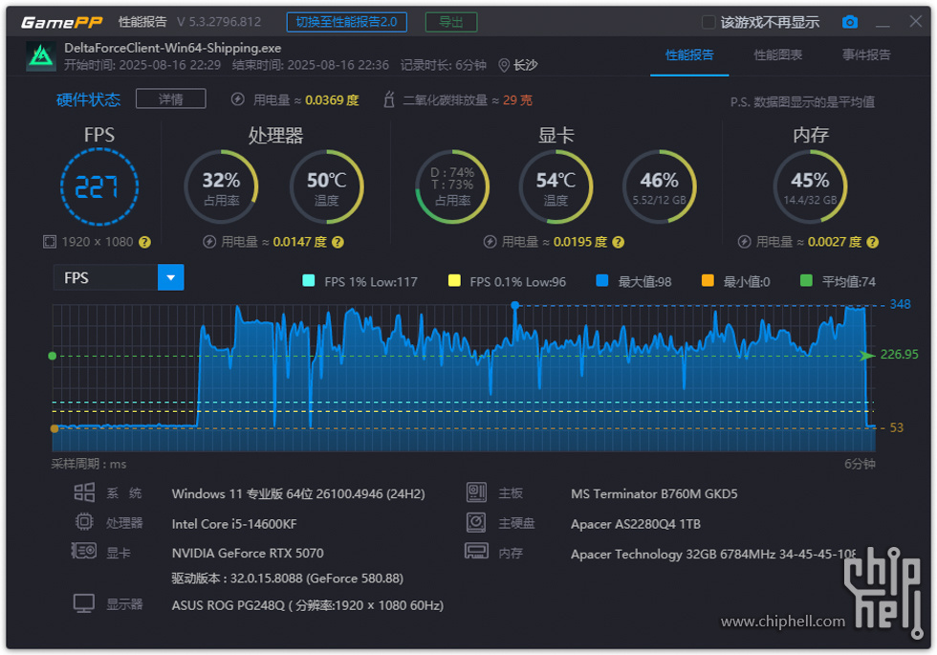Click the memory module icon beside Apacer Technology
Viewport: 937px width, 655px height.
pos(476,551)
